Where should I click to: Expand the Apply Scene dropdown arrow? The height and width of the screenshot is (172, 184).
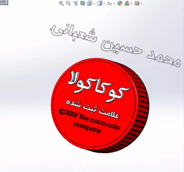(131, 4)
